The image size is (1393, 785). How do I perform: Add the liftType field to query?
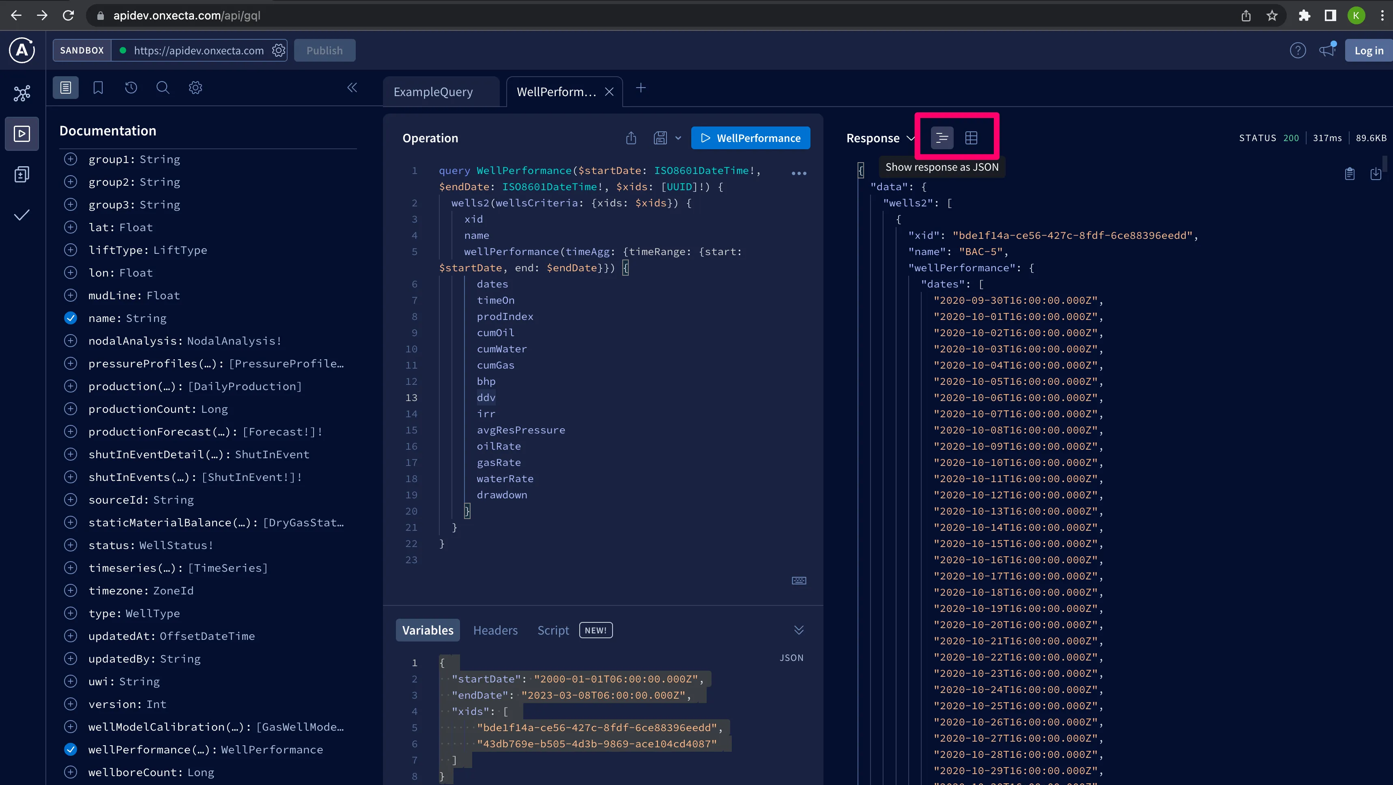coord(70,250)
